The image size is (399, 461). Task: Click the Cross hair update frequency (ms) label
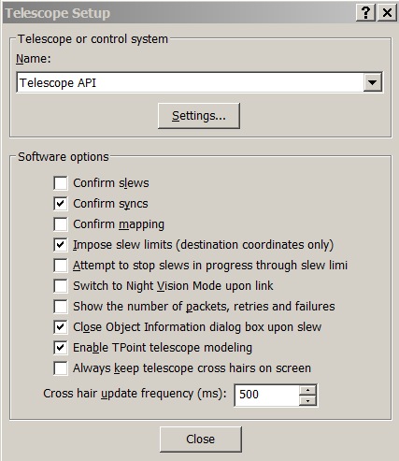coord(135,394)
